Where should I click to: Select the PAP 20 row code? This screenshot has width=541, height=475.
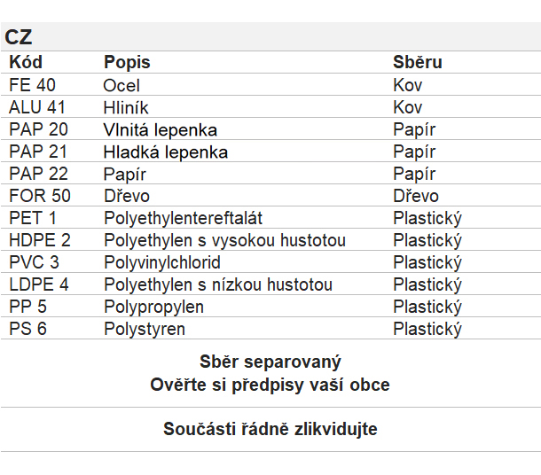pos(38,129)
